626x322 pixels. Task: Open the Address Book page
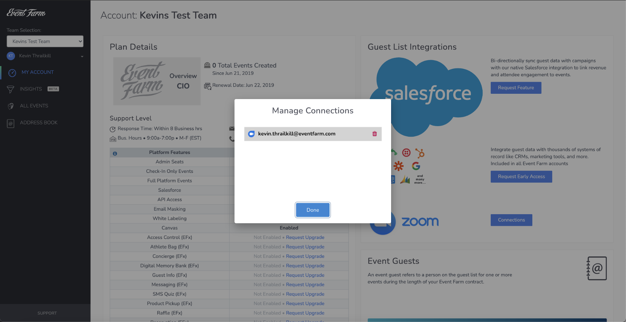click(x=39, y=123)
